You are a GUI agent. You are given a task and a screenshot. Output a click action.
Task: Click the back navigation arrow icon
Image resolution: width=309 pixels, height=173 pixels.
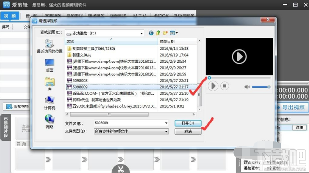151,33
